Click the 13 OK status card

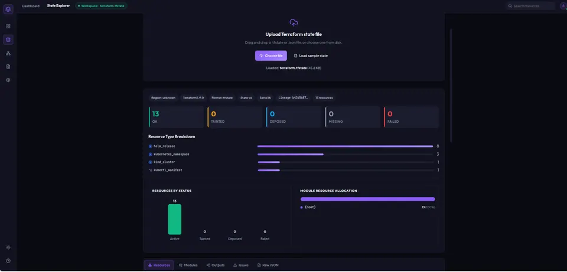pos(176,117)
